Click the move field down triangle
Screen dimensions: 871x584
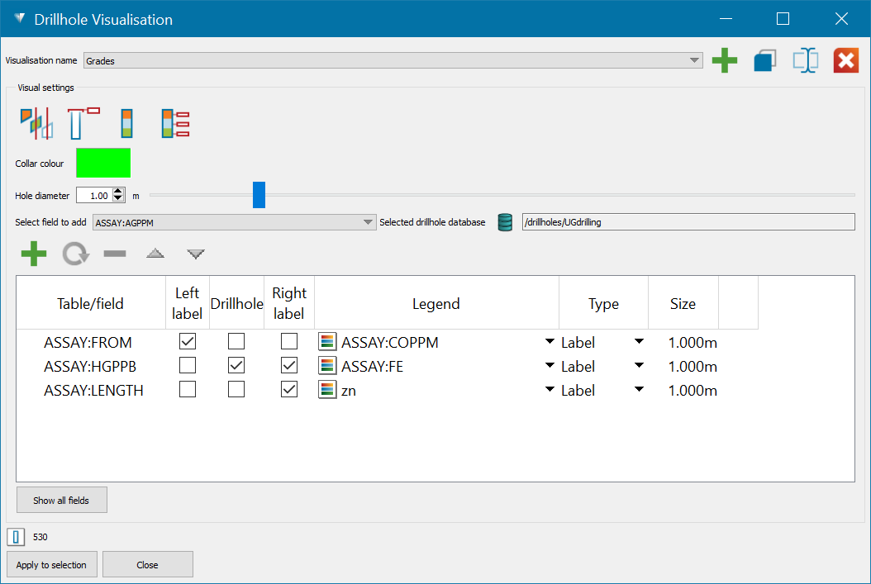pyautogui.click(x=196, y=254)
